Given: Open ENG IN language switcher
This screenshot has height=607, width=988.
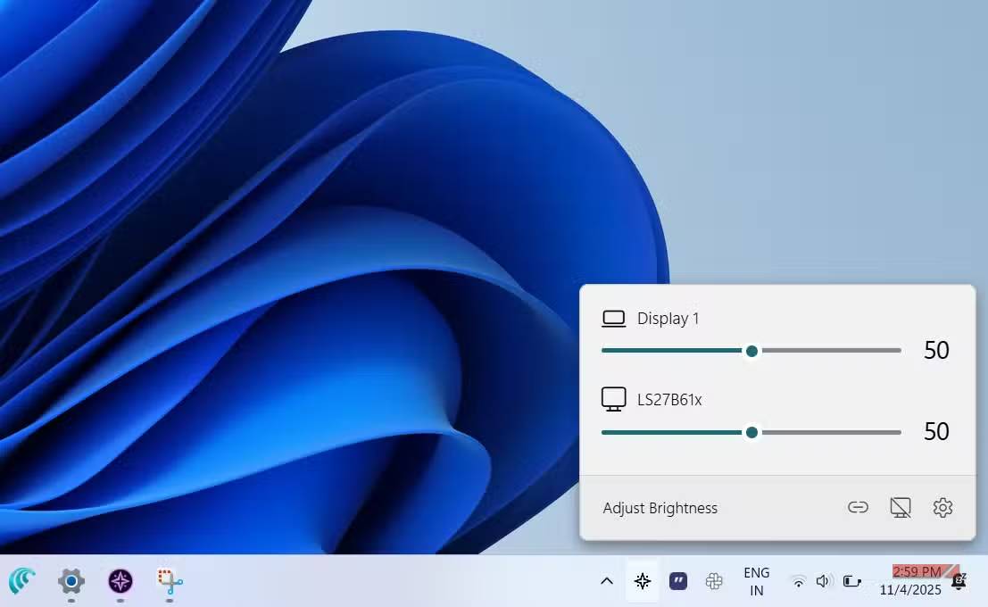Looking at the screenshot, I should pyautogui.click(x=756, y=581).
